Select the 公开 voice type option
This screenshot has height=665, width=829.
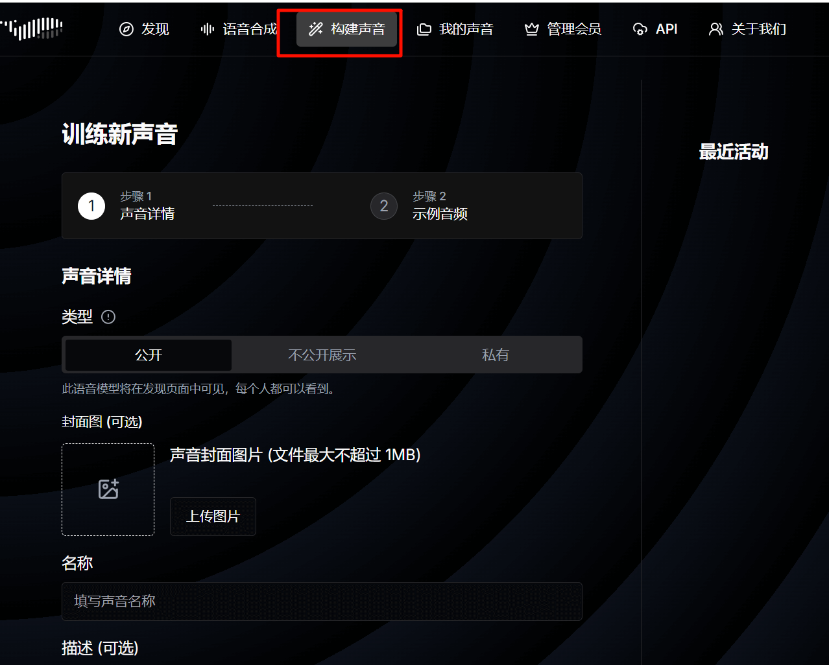(149, 355)
